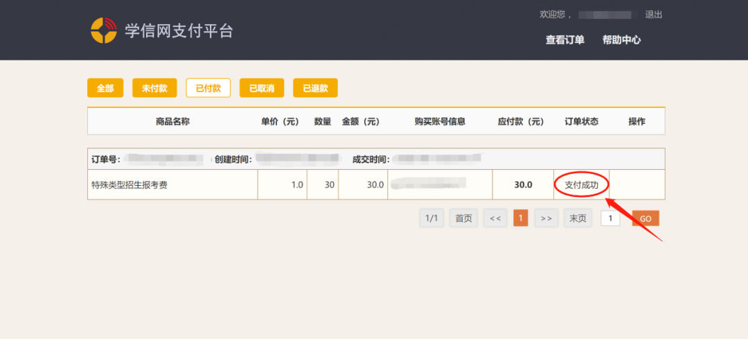Select page number 1 button
Screen dimensions: 748x339
(x=520, y=218)
